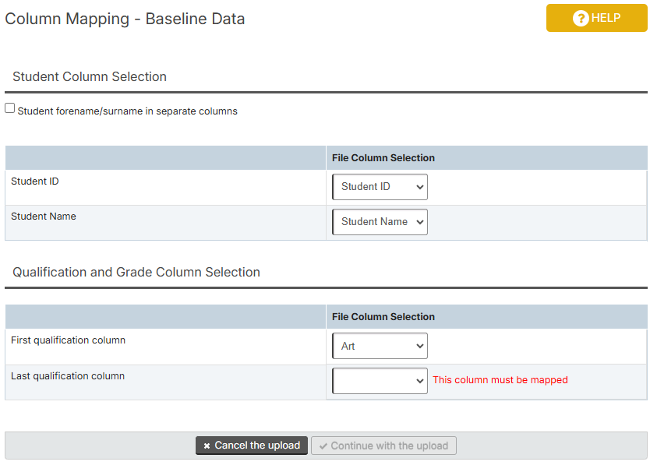The width and height of the screenshot is (650, 465).
Task: Click the Student Column Selection heading
Action: [x=90, y=76]
